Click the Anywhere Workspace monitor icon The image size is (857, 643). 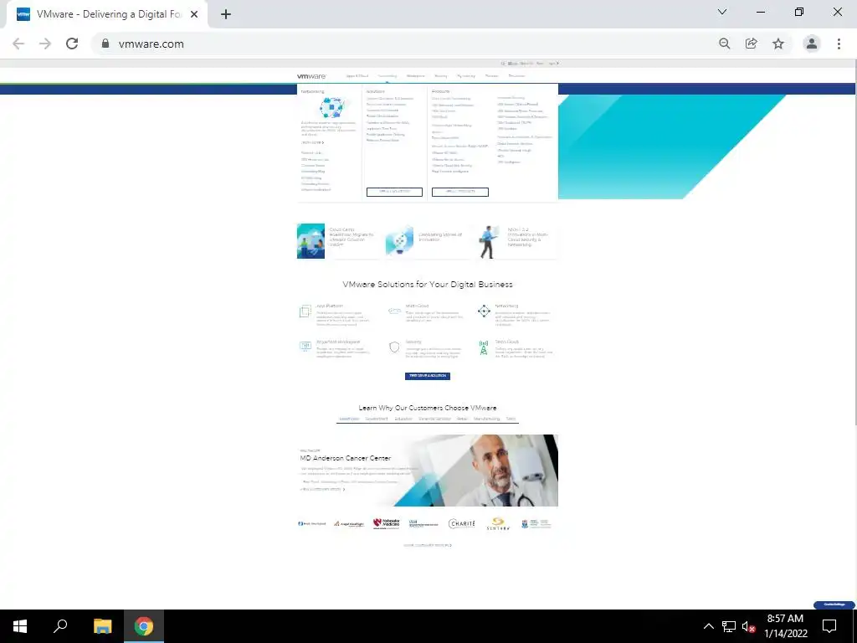point(305,346)
